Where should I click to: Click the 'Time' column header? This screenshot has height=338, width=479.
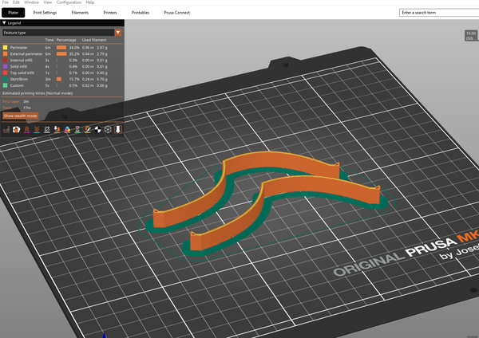pos(49,40)
